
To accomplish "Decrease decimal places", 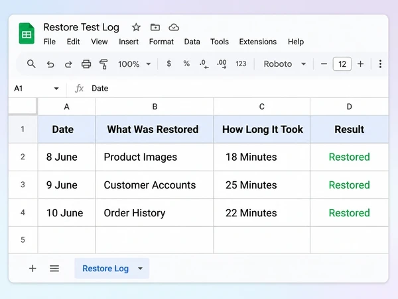I will (x=204, y=64).
